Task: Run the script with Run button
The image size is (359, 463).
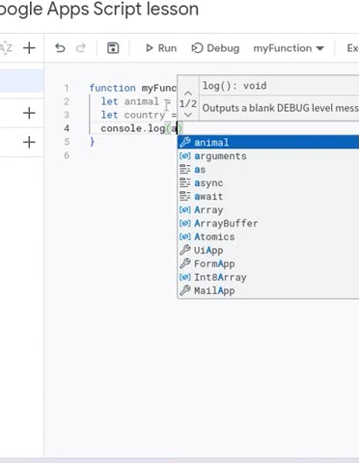Action: [x=161, y=48]
